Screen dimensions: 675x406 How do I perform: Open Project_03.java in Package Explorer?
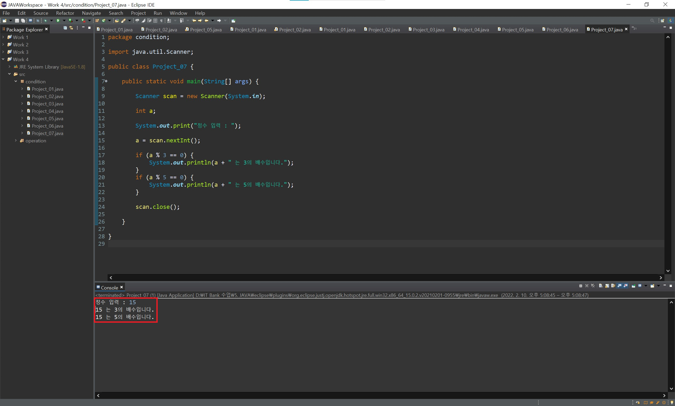(x=47, y=104)
